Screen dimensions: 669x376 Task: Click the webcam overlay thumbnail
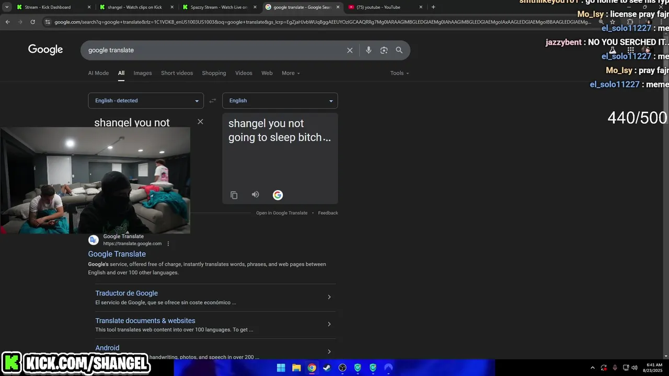pyautogui.click(x=95, y=180)
